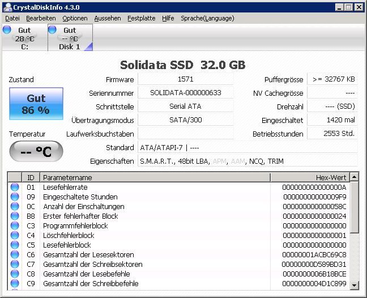Viewport: 367px width, 298px height.
Task: Select the Anzahl der Einschaltungen row
Action: tap(179, 206)
